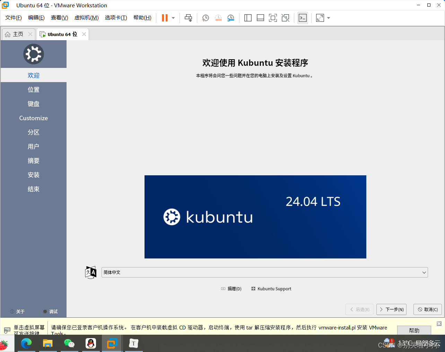
Task: Click the 调试 toggle button
Action: point(50,311)
